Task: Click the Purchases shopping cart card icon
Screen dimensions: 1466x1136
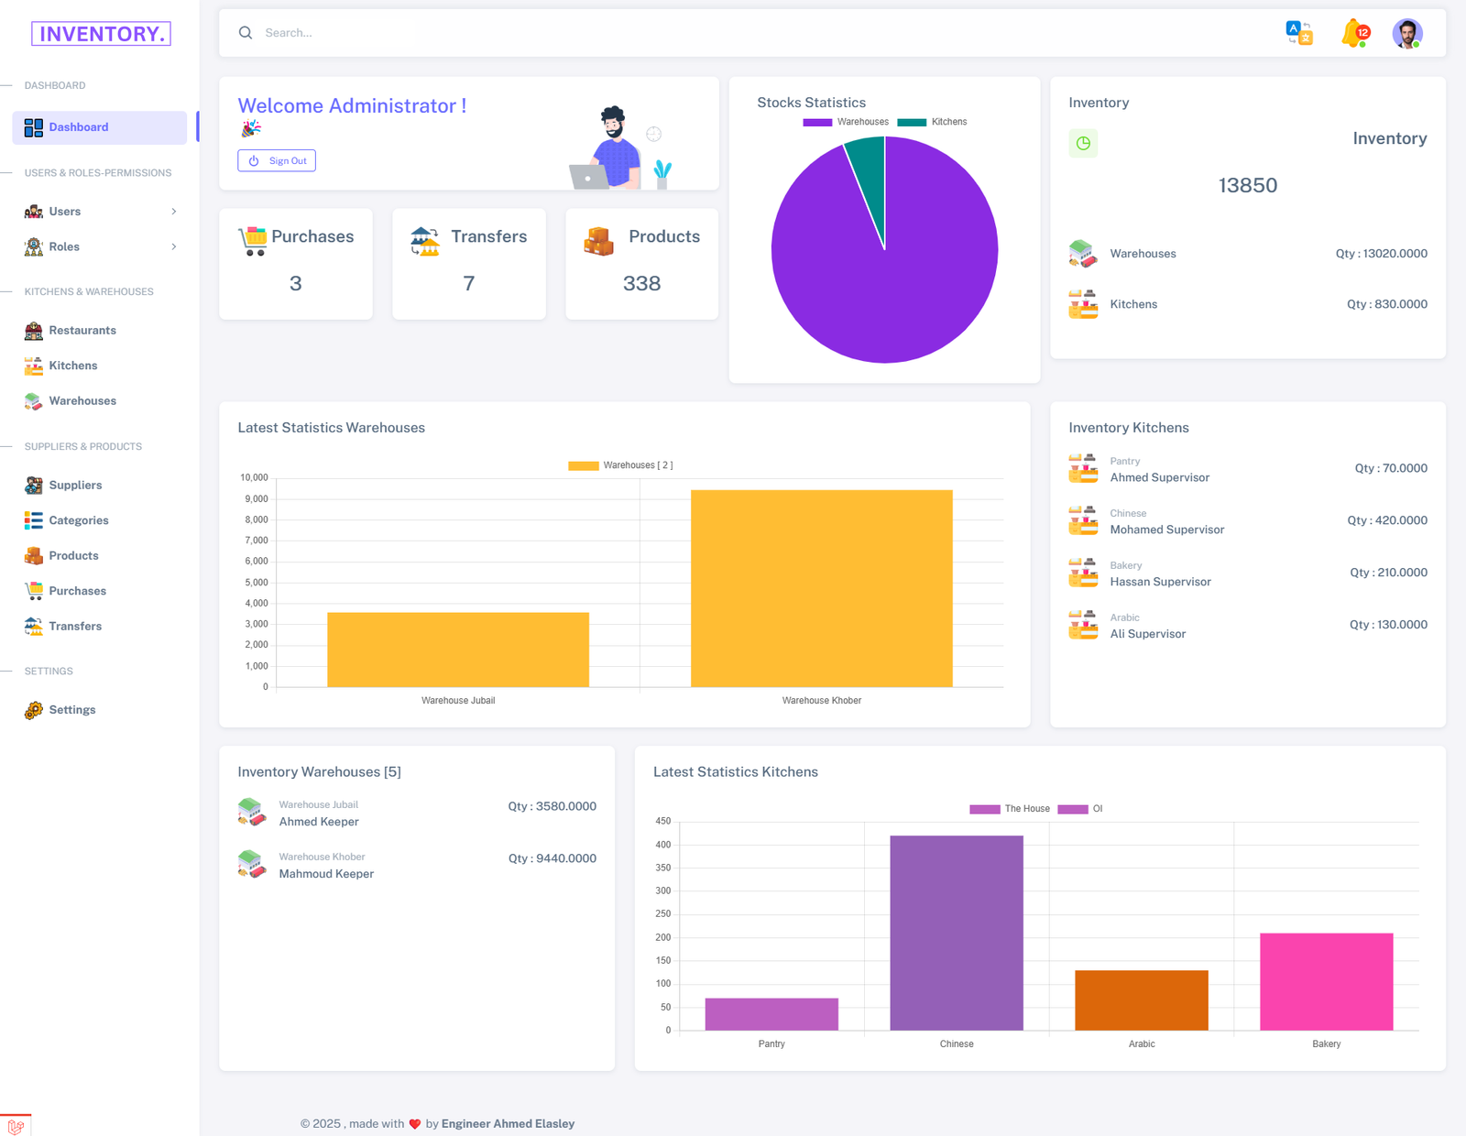Action: tap(252, 240)
